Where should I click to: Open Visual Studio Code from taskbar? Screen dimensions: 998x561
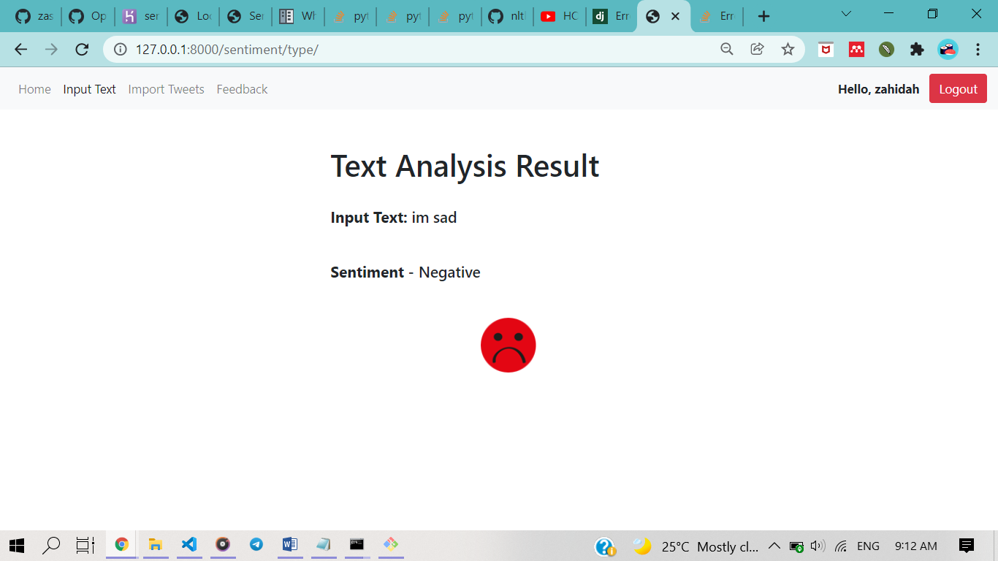tap(189, 545)
